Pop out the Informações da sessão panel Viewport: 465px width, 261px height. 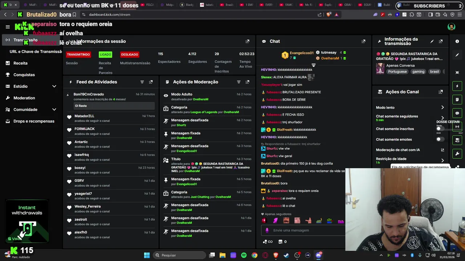click(x=247, y=41)
